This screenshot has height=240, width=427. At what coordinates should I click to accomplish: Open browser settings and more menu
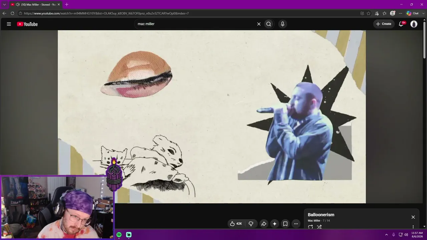pyautogui.click(x=401, y=13)
